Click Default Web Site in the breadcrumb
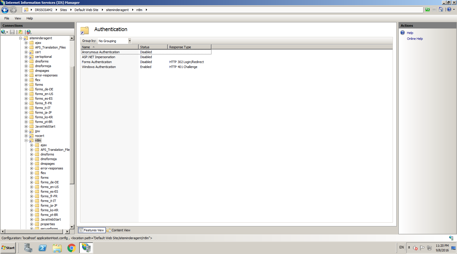The image size is (457, 254). pyautogui.click(x=87, y=10)
